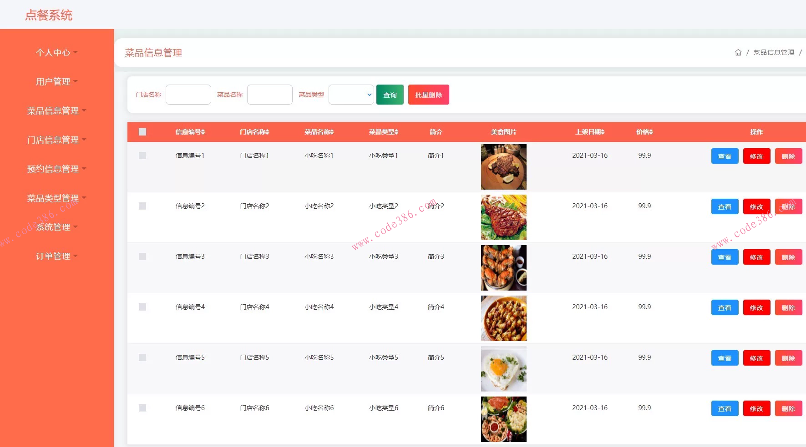Check the row for 信息编号6

(x=142, y=408)
